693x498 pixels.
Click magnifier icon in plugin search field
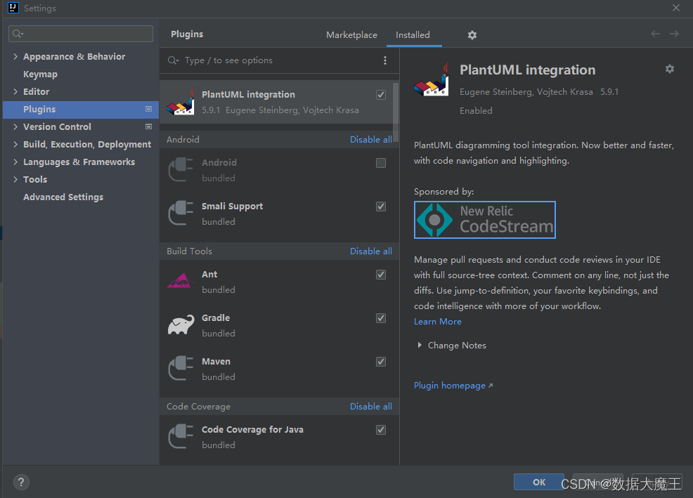173,60
